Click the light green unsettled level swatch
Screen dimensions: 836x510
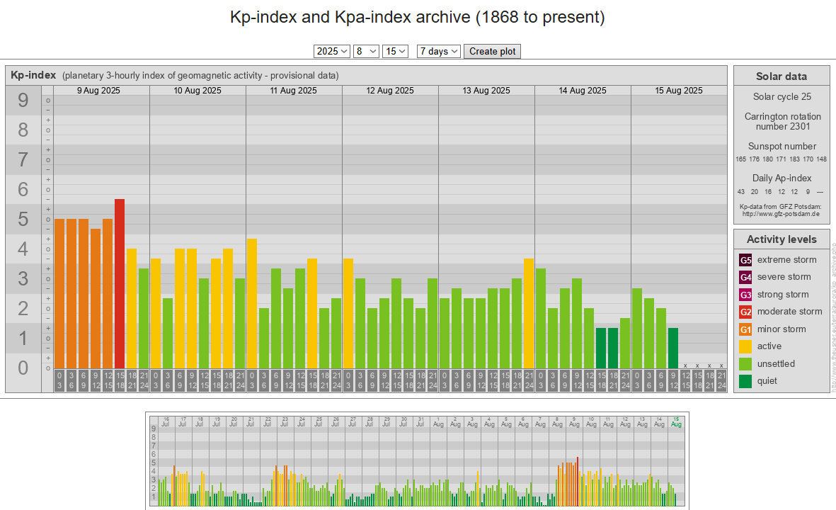tap(745, 364)
